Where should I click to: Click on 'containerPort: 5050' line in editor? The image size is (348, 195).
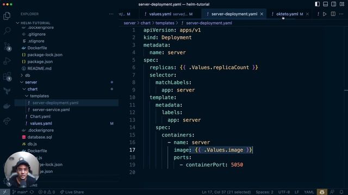tap(212, 165)
